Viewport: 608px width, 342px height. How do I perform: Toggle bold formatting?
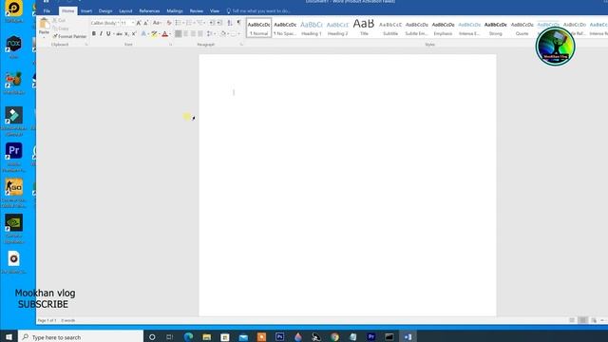click(94, 34)
